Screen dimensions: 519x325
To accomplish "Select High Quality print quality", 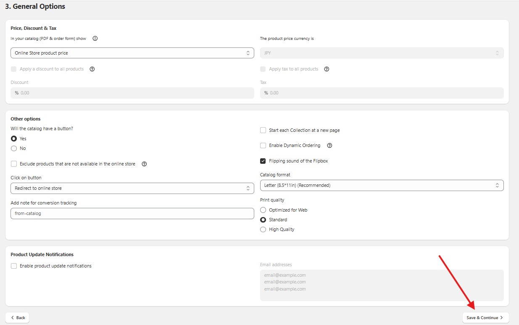I will pyautogui.click(x=263, y=229).
